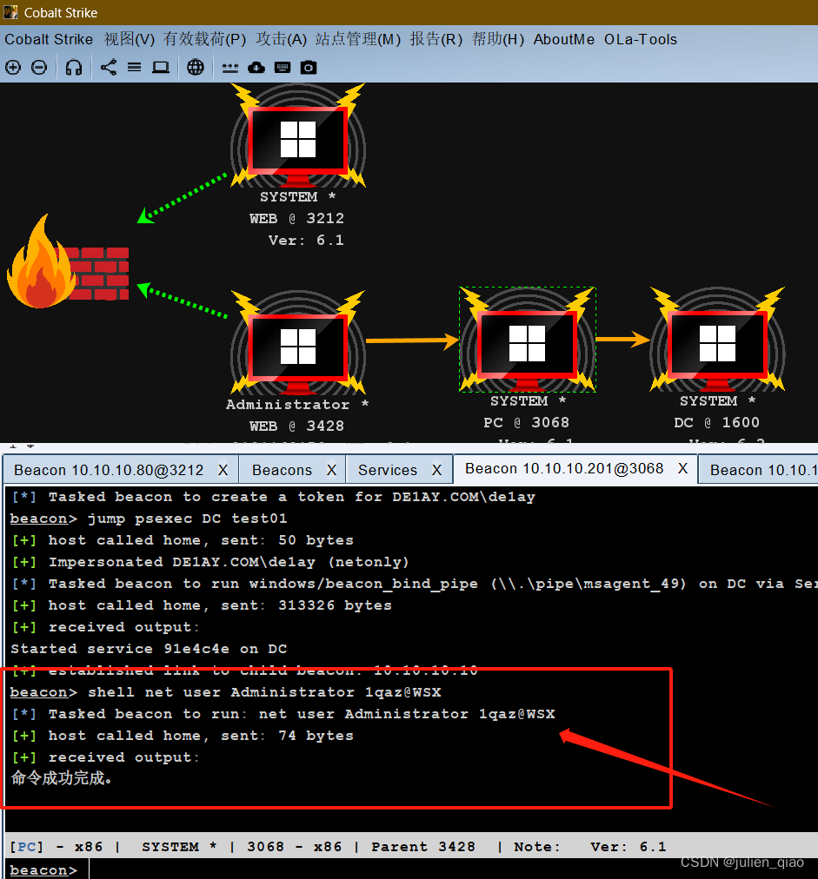Image resolution: width=818 pixels, height=879 pixels.
Task: Click the firewall flame icon in graph
Action: click(x=68, y=262)
